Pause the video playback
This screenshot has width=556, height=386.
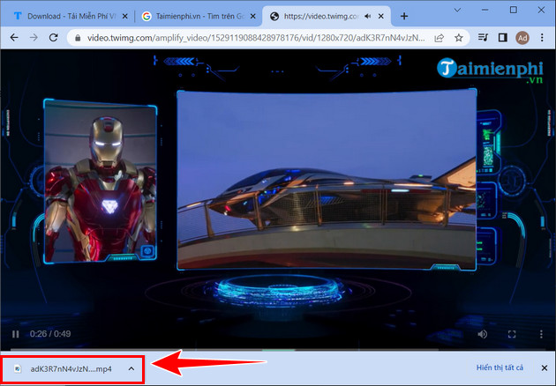(15, 334)
